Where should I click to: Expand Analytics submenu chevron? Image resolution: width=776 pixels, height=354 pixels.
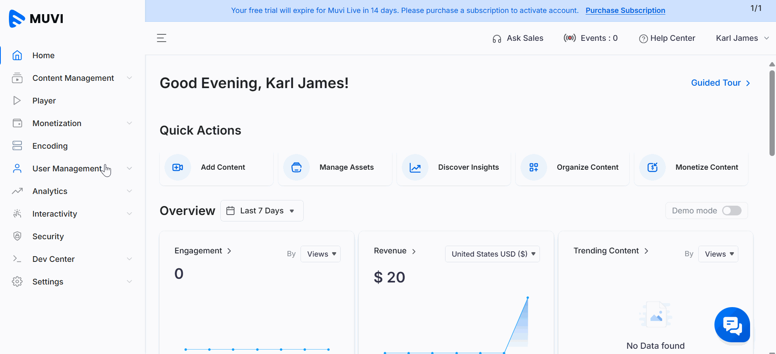click(129, 191)
